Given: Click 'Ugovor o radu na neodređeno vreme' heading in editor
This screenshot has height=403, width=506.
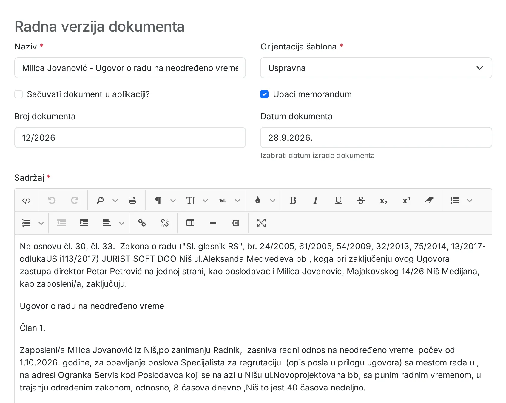Looking at the screenshot, I should pos(92,306).
